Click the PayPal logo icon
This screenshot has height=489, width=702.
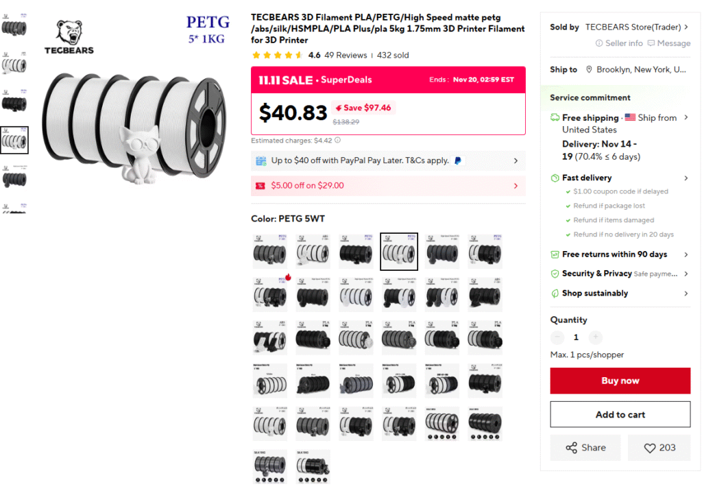click(x=458, y=161)
